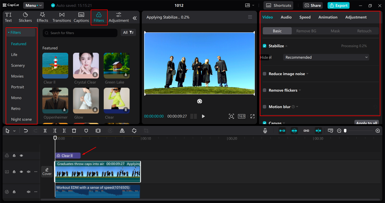Open the Transitions panel
The width and height of the screenshot is (385, 203).
tap(62, 17)
